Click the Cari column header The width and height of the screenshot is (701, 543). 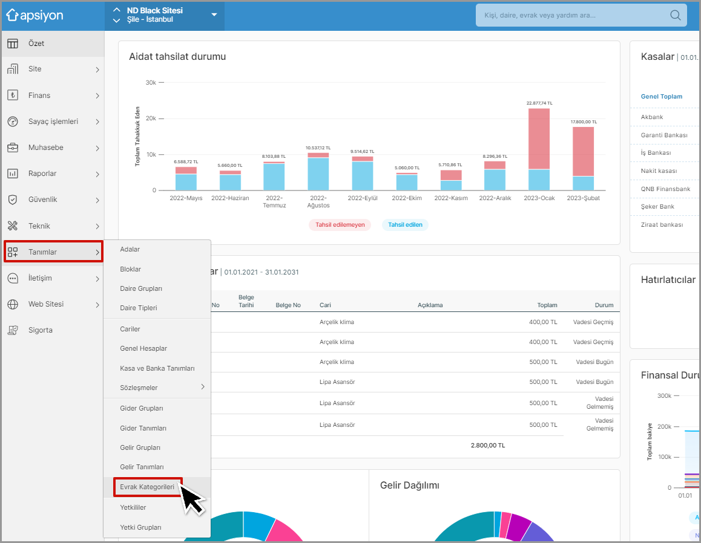pos(325,305)
